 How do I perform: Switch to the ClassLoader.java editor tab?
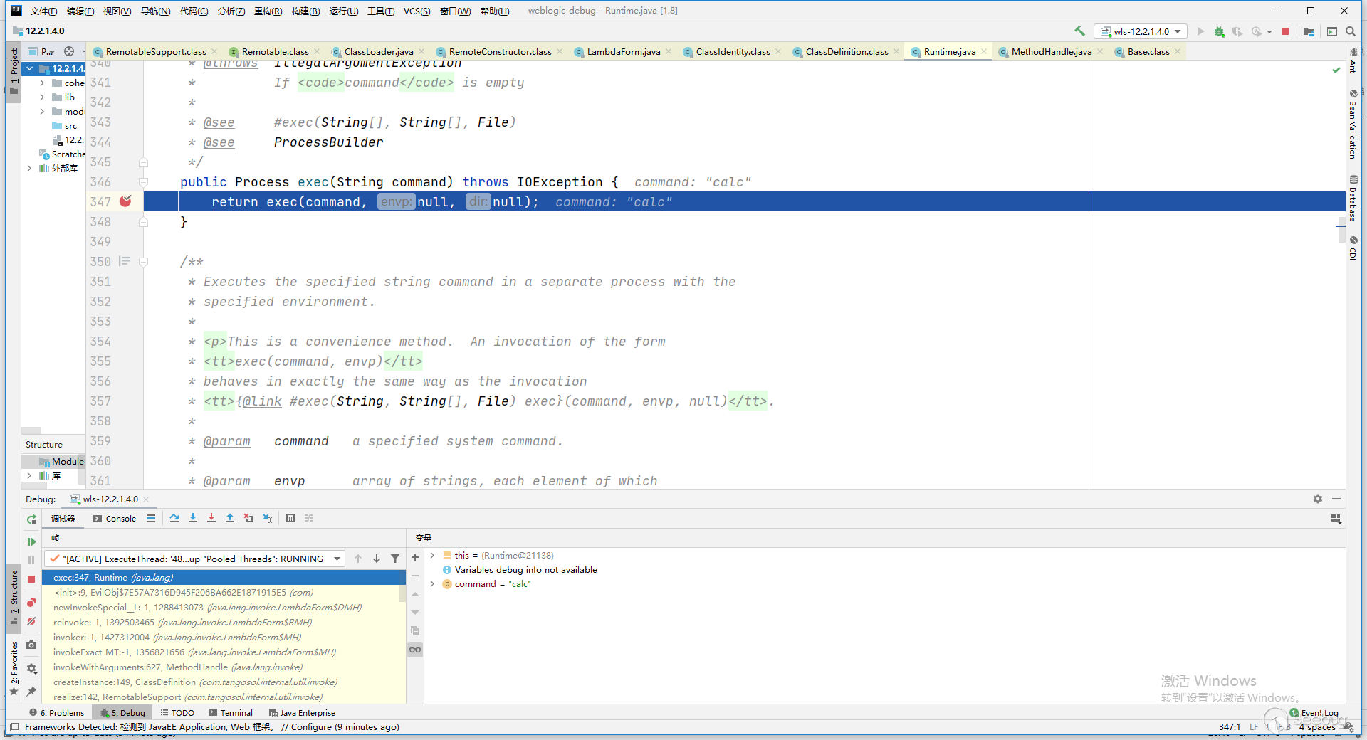378,51
